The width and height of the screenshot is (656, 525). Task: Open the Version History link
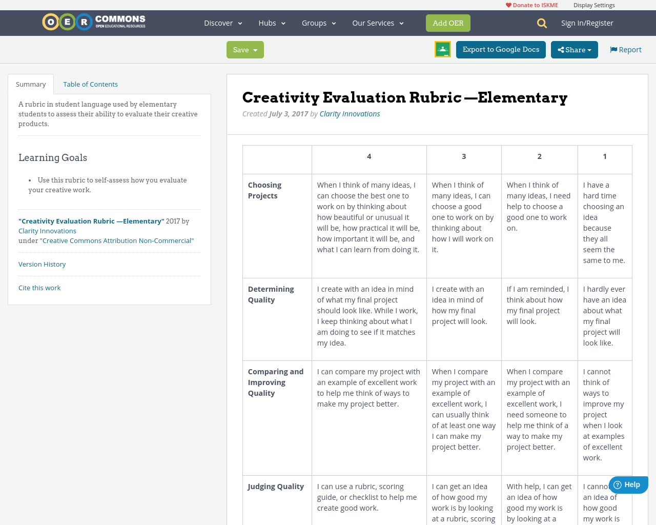tap(42, 264)
